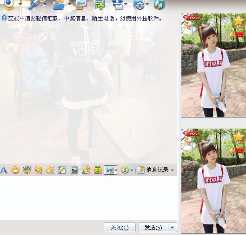Toggle the speaker sound on the upper avatar
This screenshot has height=235, width=246.
pyautogui.click(x=232, y=35)
